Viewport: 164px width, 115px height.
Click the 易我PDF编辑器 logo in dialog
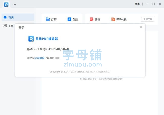[x=31, y=39]
